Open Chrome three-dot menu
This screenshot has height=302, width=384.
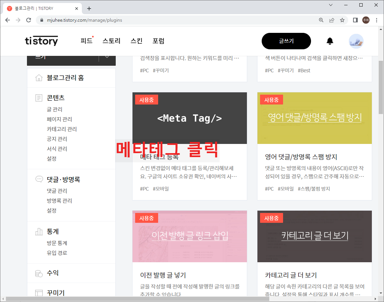tap(376, 20)
